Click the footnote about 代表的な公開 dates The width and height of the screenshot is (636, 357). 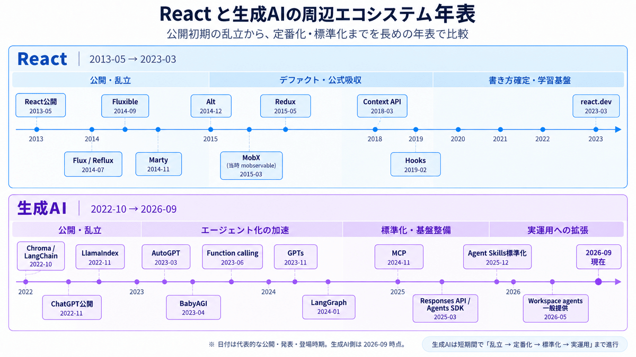click(307, 344)
